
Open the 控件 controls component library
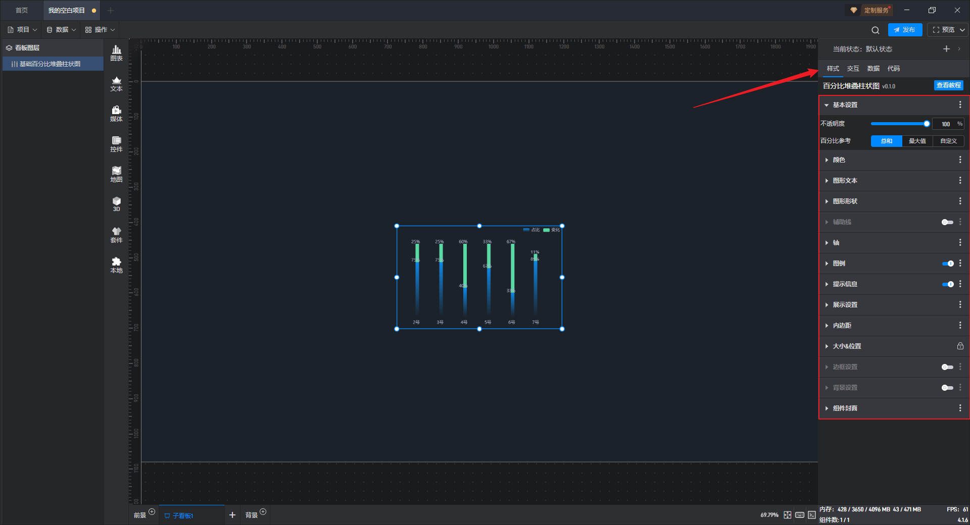[x=116, y=144]
